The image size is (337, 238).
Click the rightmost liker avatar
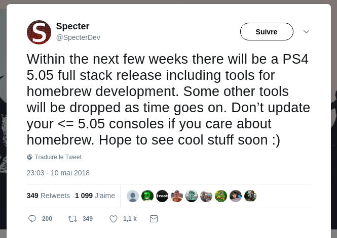click(x=250, y=196)
